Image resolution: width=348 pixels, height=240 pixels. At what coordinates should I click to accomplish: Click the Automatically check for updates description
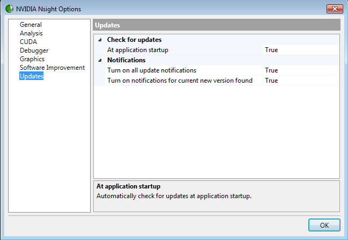pyautogui.click(x=174, y=196)
